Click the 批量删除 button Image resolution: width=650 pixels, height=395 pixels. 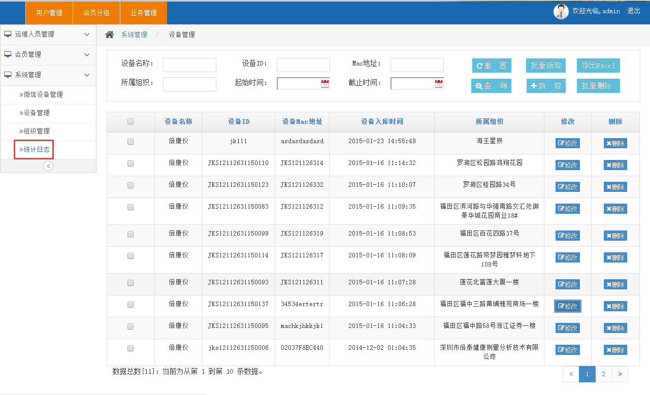click(x=598, y=86)
